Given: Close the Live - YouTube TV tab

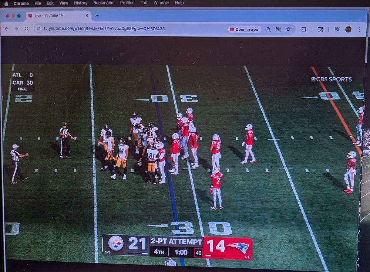Looking at the screenshot, I should (87, 16).
